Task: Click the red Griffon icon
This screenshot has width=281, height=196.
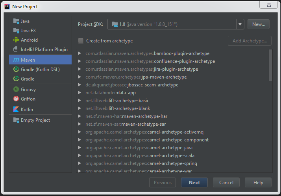Action: pos(16,99)
